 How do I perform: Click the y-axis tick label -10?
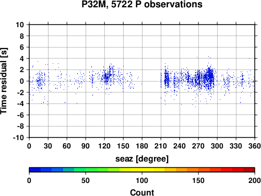tap(18, 137)
